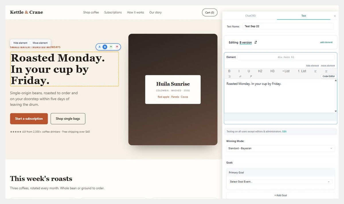Switch to the Test tab
Screen dimensions: 344x204
point(304,16)
